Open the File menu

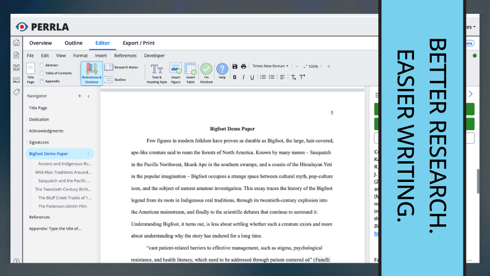30,55
